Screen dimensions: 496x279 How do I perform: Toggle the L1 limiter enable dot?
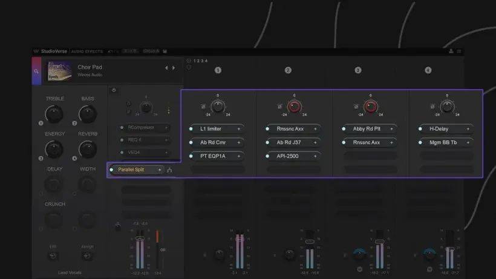point(191,129)
